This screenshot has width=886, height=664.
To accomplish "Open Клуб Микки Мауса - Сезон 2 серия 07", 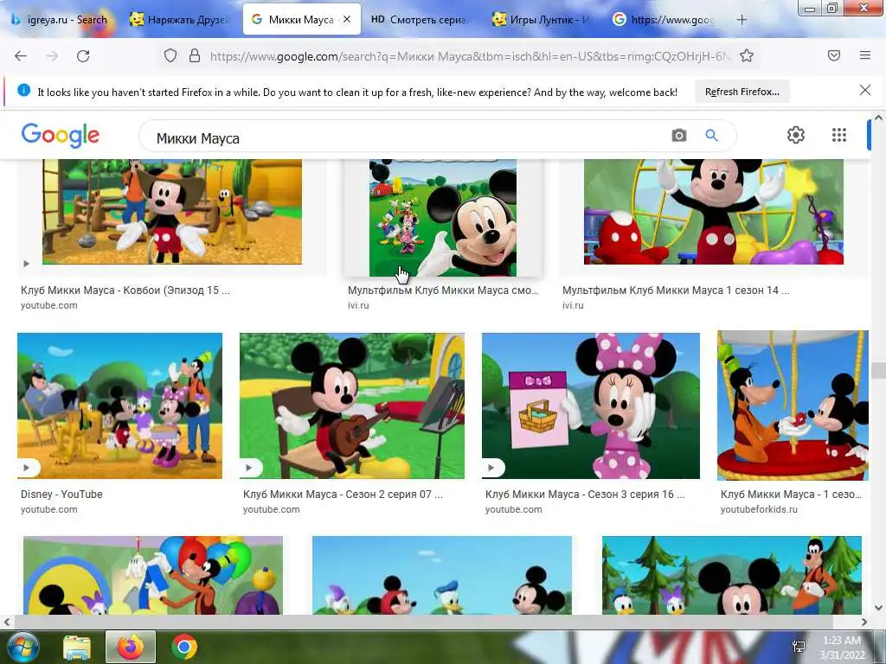I will 343,494.
